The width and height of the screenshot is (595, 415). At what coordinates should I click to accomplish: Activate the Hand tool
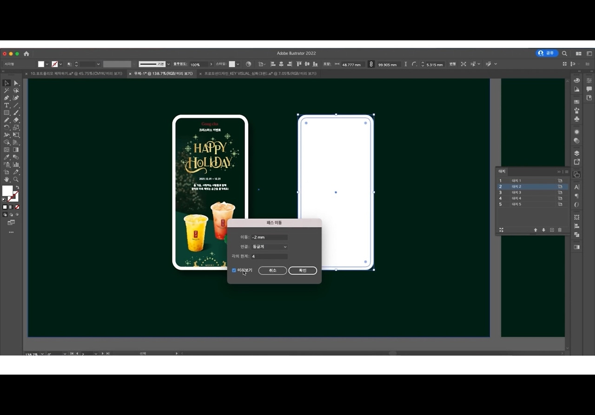(7, 179)
